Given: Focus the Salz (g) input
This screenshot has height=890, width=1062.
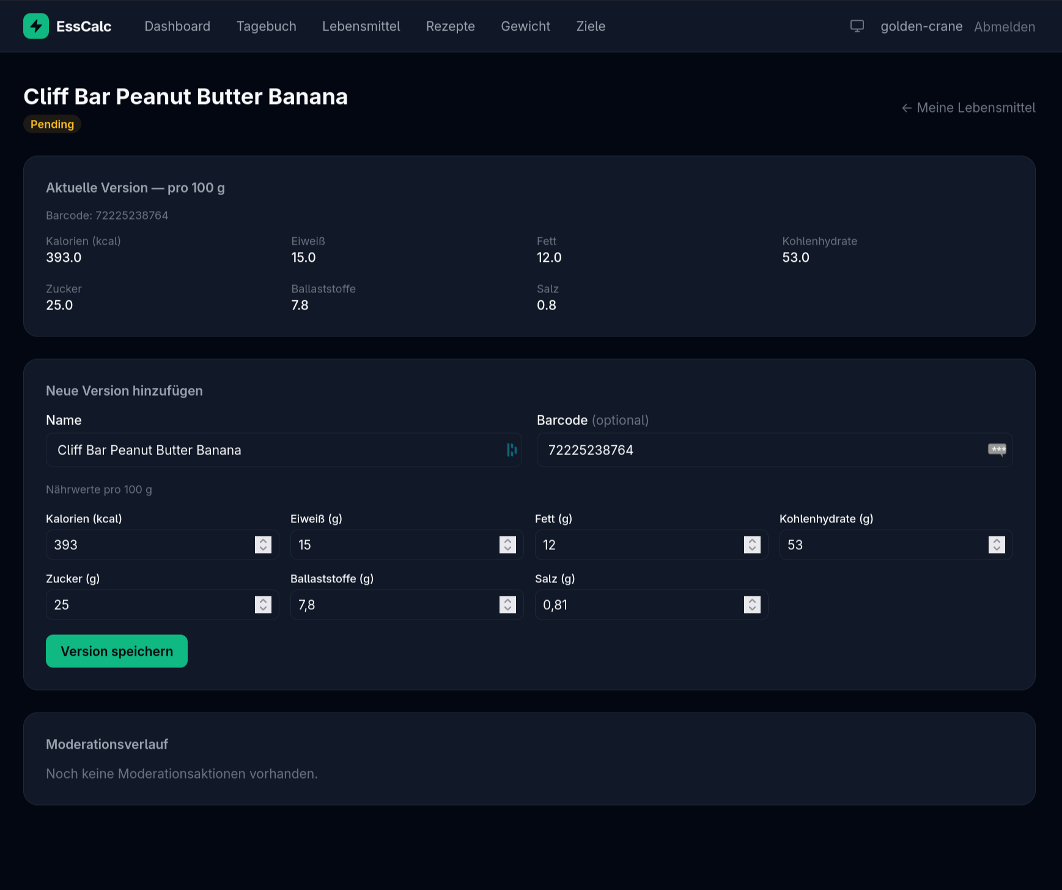Looking at the screenshot, I should [x=651, y=604].
